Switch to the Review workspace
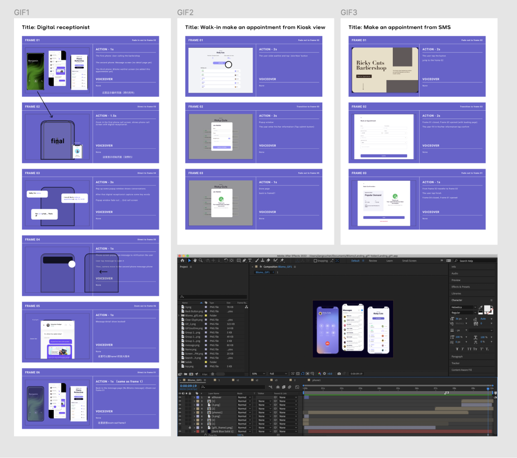 coord(373,261)
